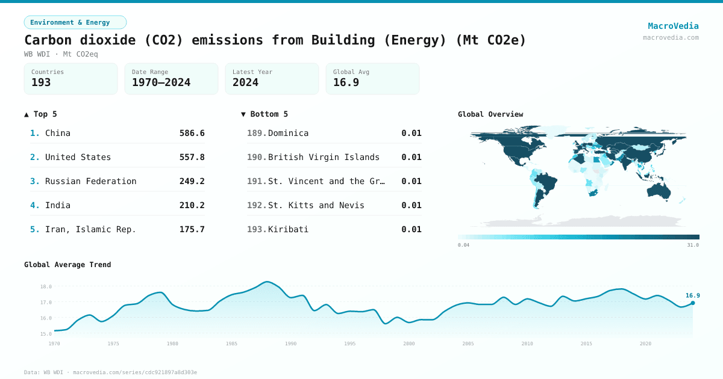Open Dominica in the Bottom 5 list
Image resolution: width=723 pixels, height=379 pixels.
(x=334, y=133)
